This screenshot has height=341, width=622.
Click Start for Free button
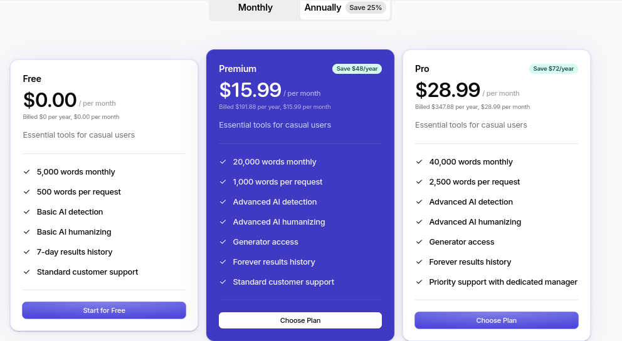tap(104, 310)
